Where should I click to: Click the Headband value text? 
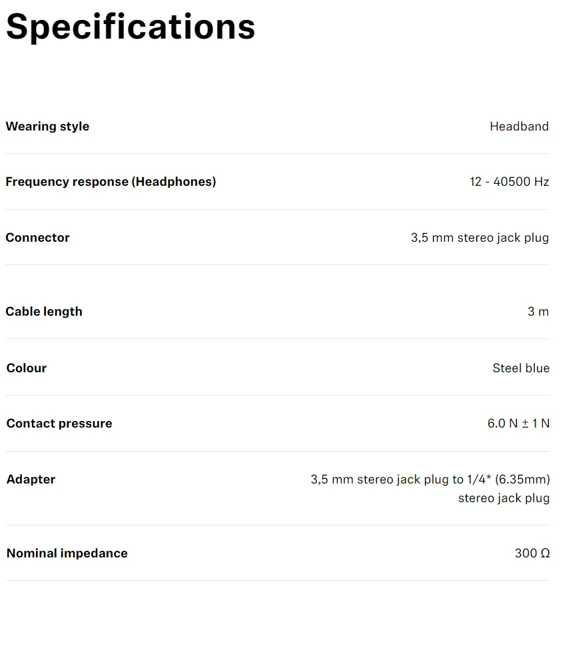pos(519,127)
